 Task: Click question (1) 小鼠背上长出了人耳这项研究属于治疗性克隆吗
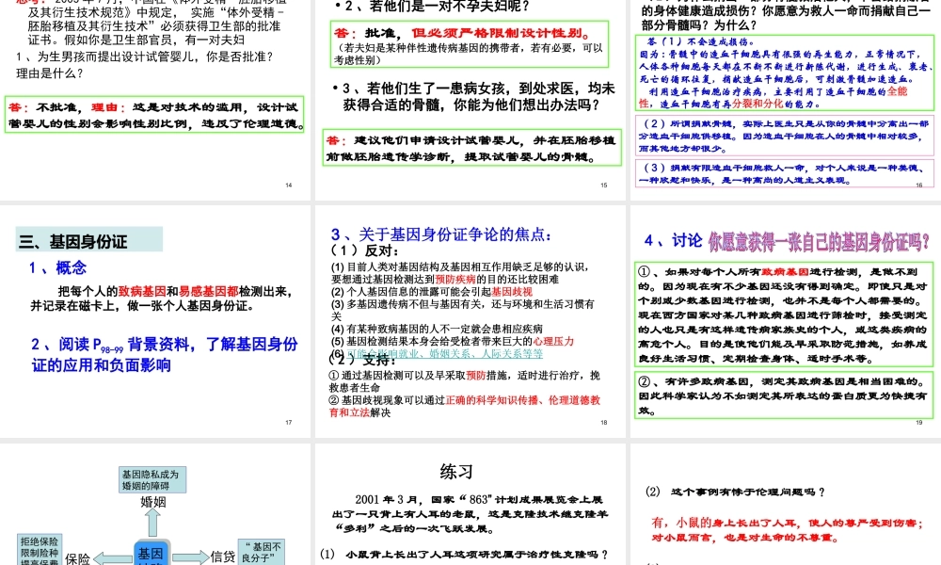coord(464,555)
